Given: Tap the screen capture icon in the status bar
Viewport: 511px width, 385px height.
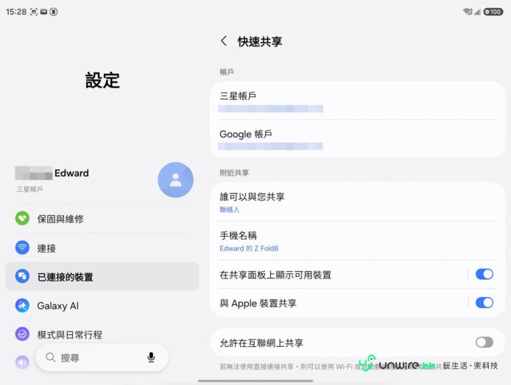Looking at the screenshot, I should [34, 12].
